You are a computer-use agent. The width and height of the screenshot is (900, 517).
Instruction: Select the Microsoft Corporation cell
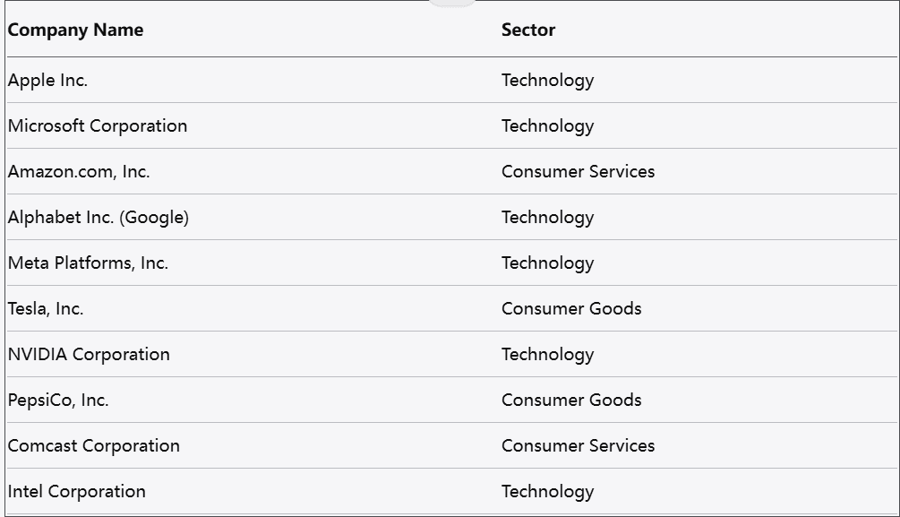point(98,126)
